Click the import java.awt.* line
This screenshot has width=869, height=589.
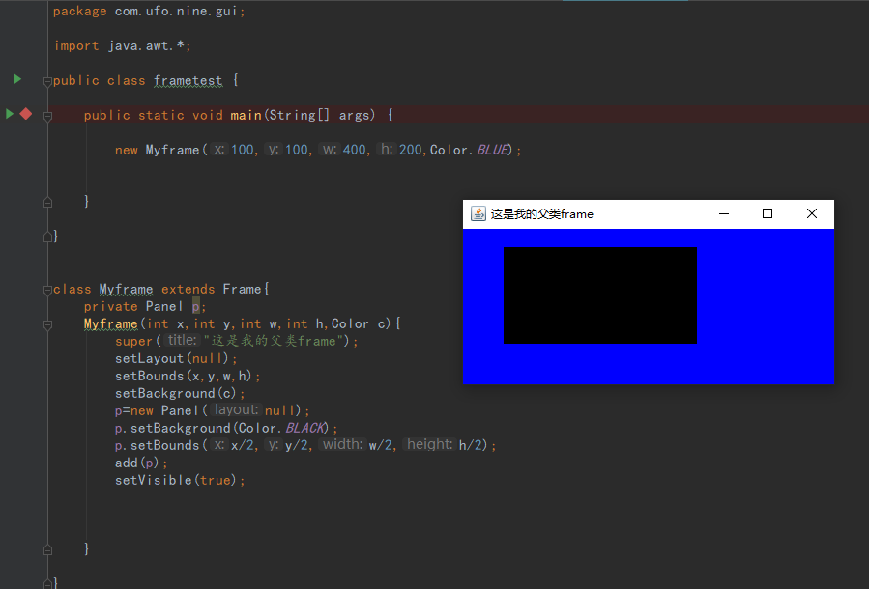[x=123, y=46]
